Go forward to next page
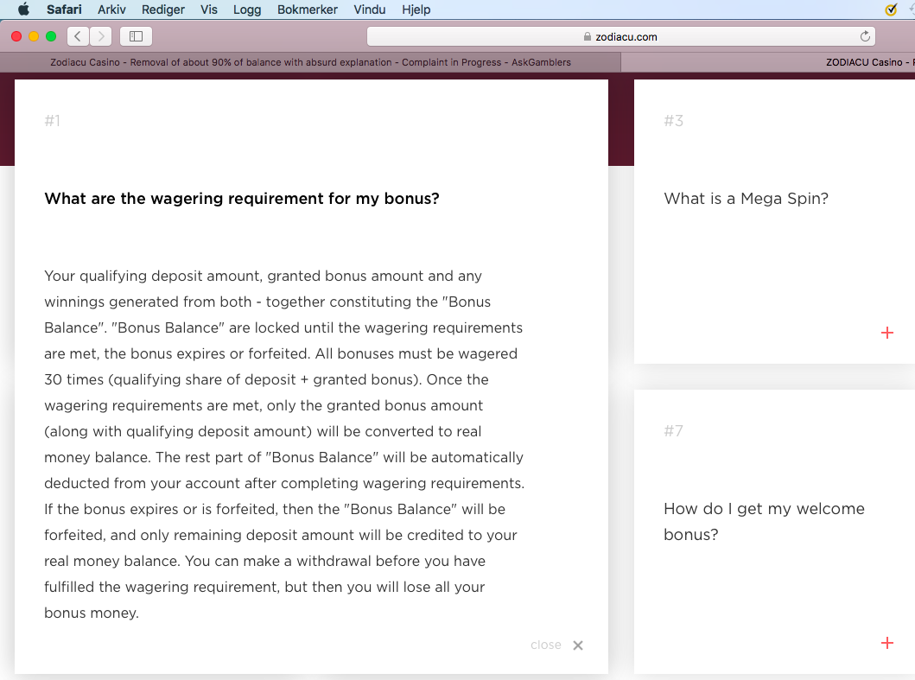This screenshot has width=915, height=680. click(x=101, y=36)
